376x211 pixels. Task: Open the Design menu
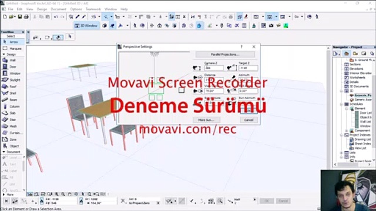(42, 9)
